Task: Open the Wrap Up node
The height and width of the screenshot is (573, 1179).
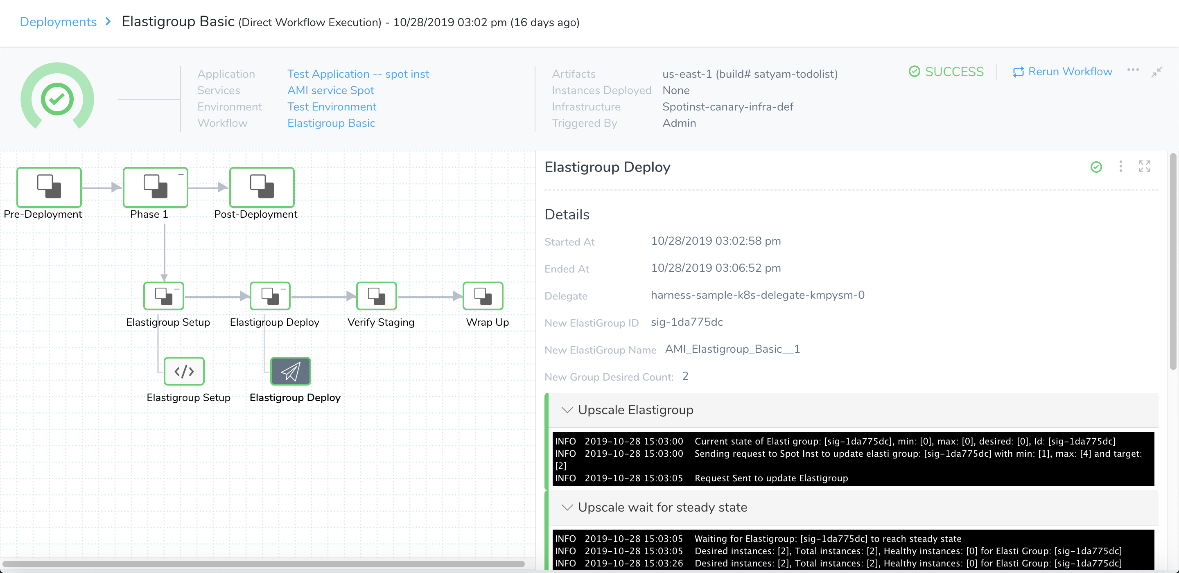Action: (483, 296)
